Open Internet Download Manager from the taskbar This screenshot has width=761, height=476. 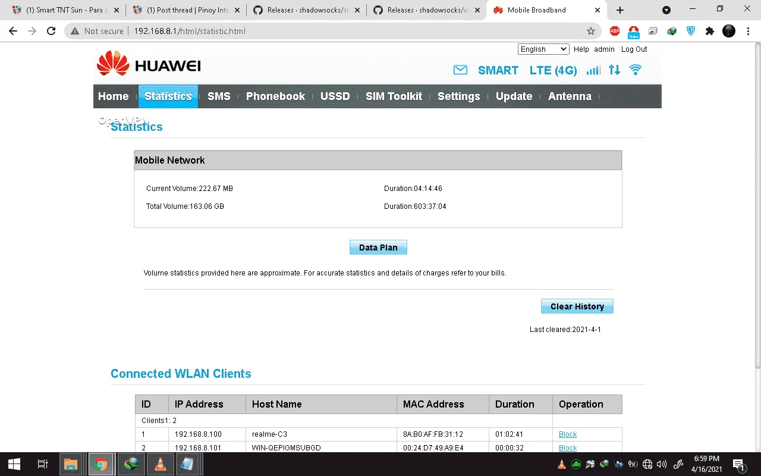[131, 464]
